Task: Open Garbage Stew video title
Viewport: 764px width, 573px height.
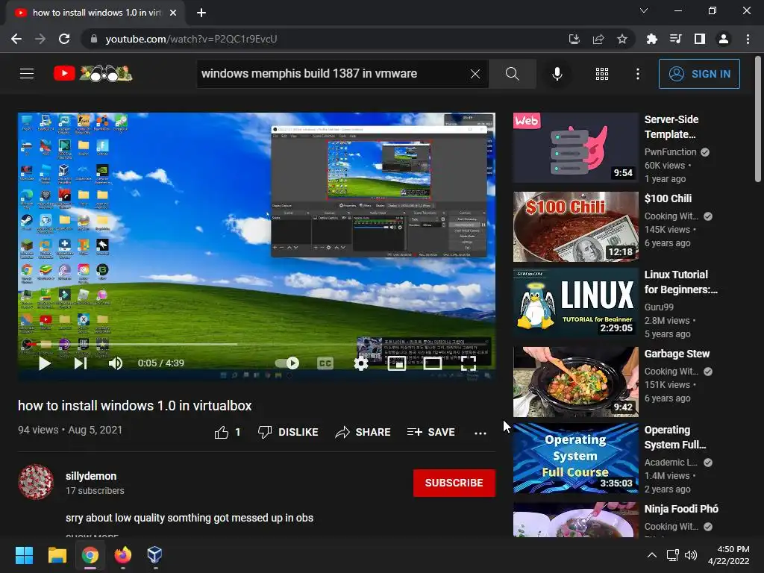Action: 677,354
